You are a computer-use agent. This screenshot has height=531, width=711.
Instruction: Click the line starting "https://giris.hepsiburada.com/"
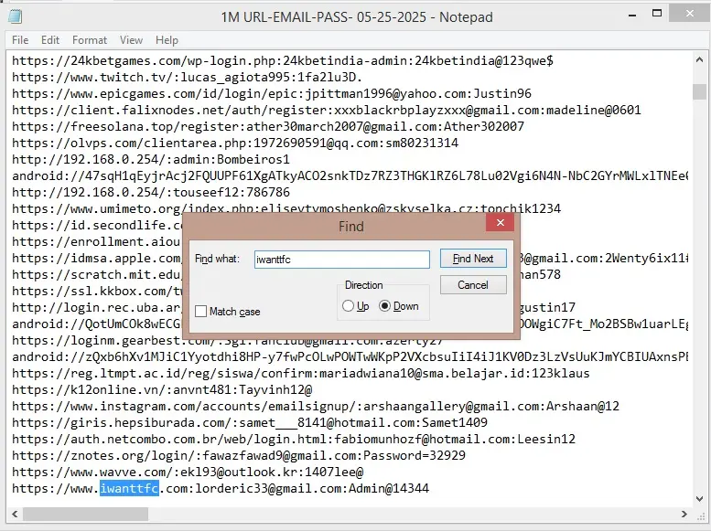point(250,423)
